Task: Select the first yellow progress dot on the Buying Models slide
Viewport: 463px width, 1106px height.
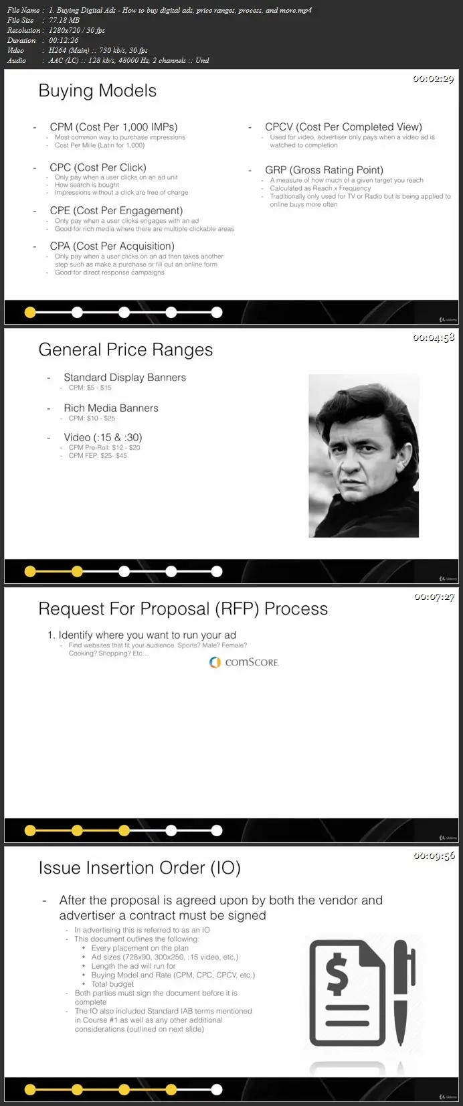Action: pos(30,312)
